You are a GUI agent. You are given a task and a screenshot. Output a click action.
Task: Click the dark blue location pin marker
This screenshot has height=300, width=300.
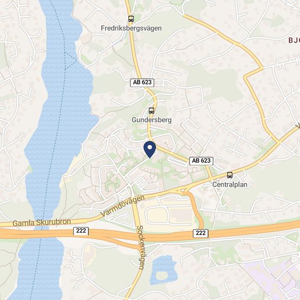pyautogui.click(x=150, y=149)
